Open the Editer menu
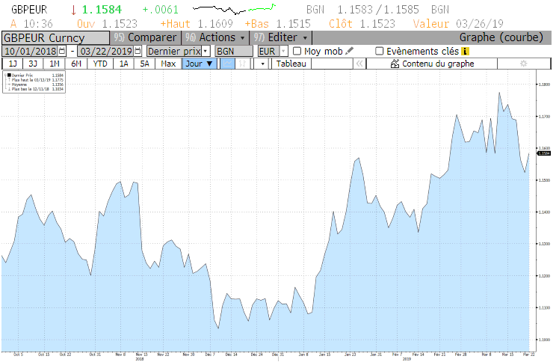Screen dimensions: 559x362 click(x=281, y=37)
